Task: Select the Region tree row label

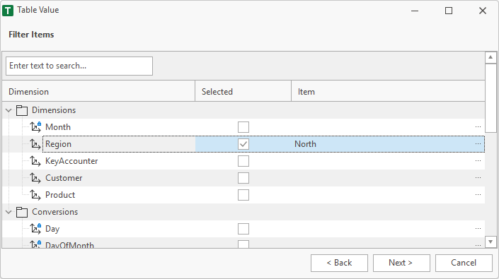Action: click(58, 144)
